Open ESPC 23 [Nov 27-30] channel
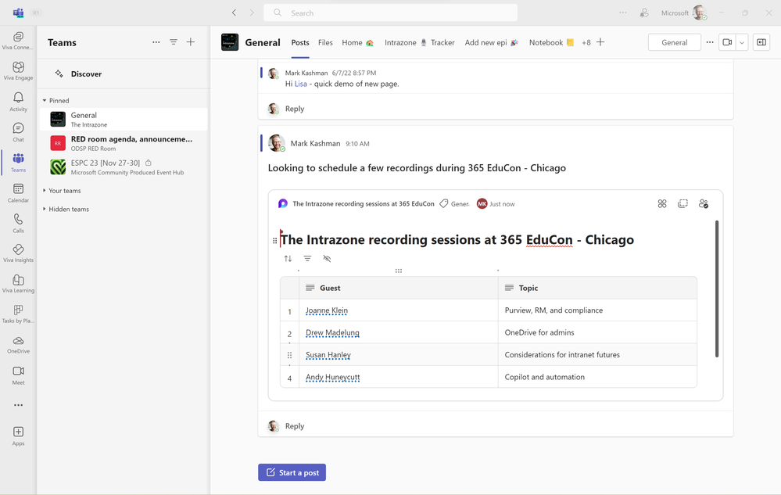The image size is (781, 495). [x=124, y=167]
